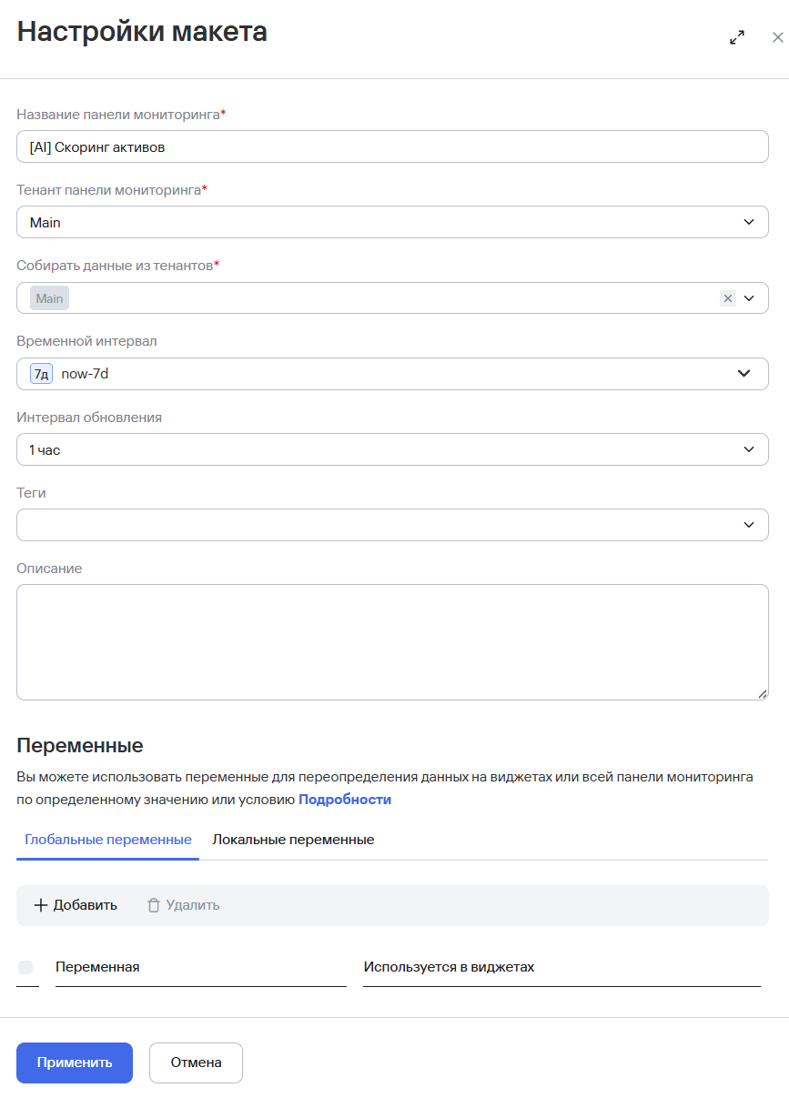
Task: Open the Тенант панели мониторинга dropdown
Action: tap(392, 222)
